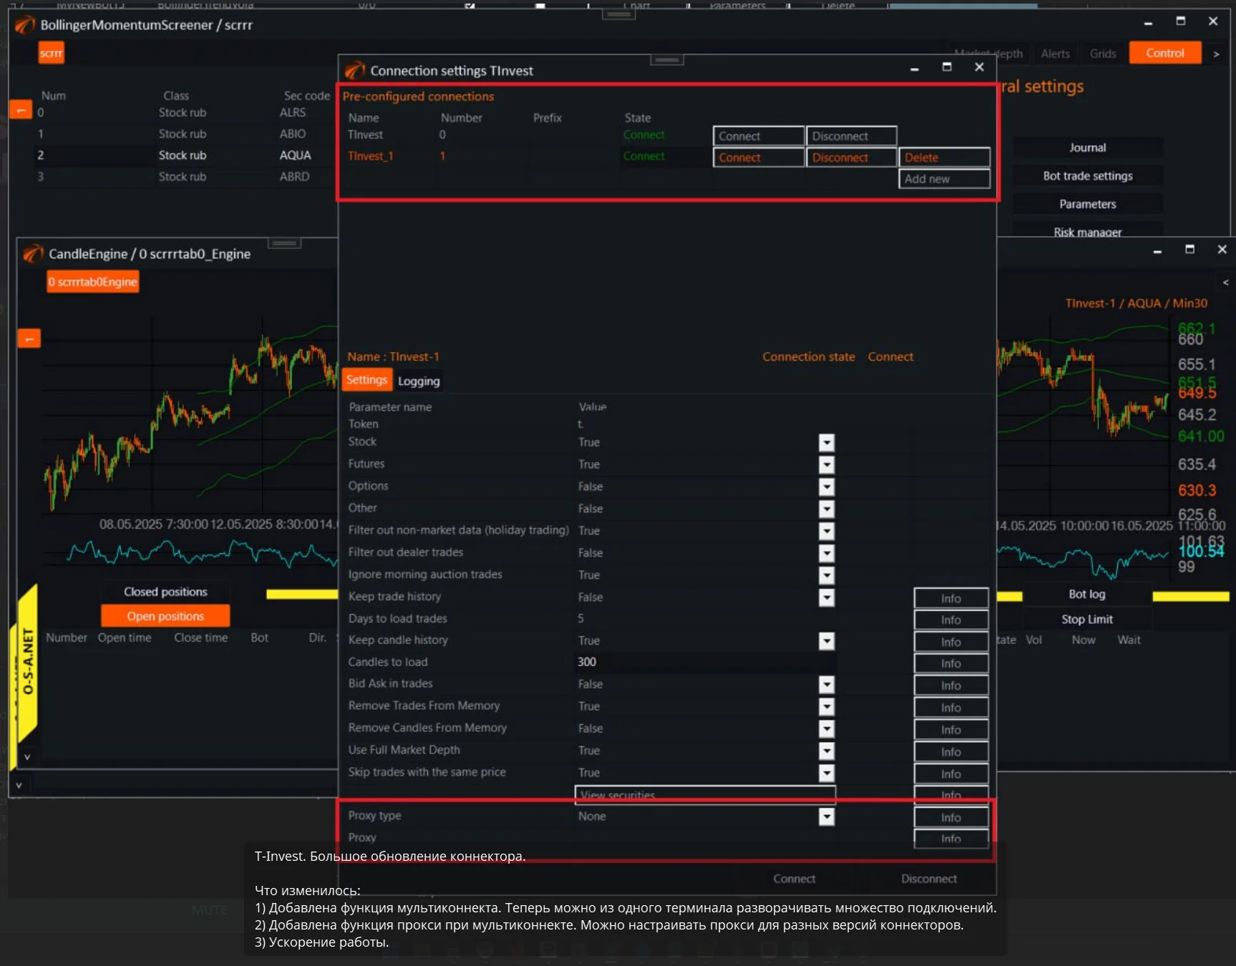Select the Settings tab
Viewport: 1236px width, 966px height.
coord(366,380)
